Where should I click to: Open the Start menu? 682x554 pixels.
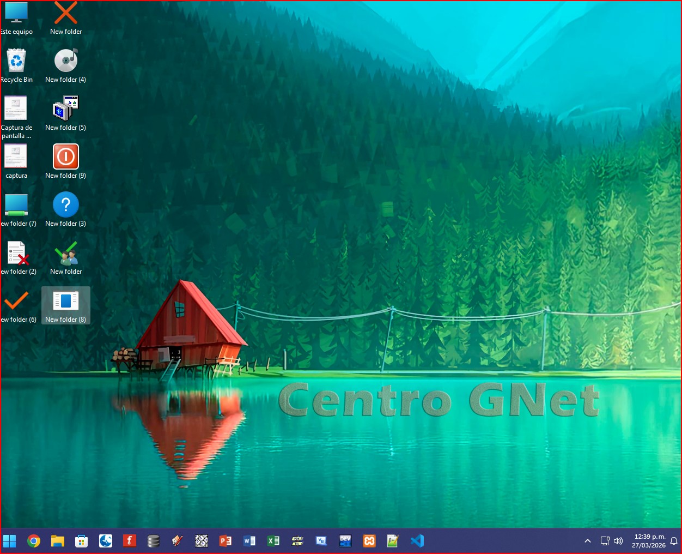pos(10,541)
